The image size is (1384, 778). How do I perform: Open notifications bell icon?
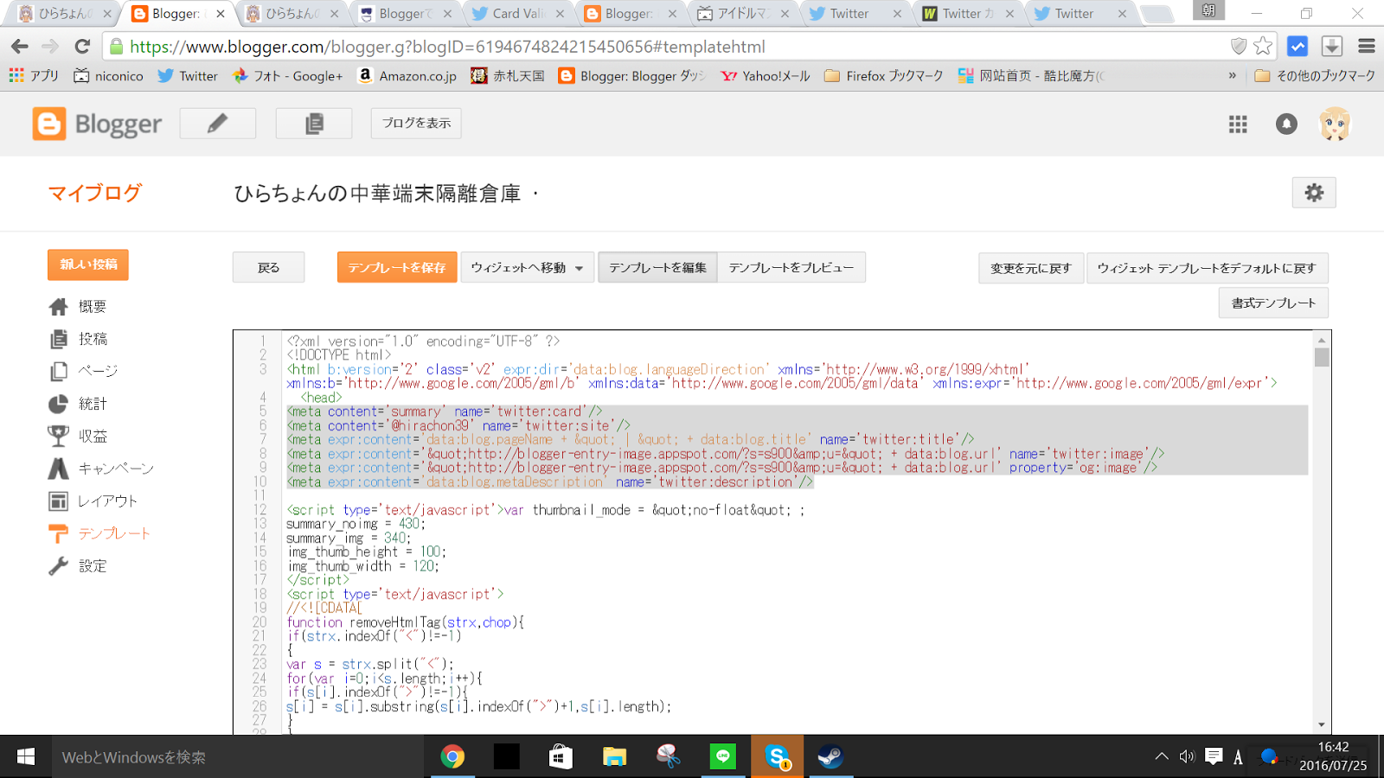click(x=1286, y=124)
